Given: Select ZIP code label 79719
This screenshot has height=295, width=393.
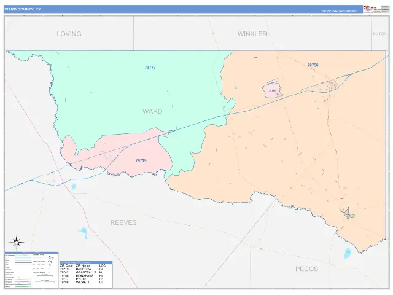Looking at the screenshot, I should pos(141,160).
